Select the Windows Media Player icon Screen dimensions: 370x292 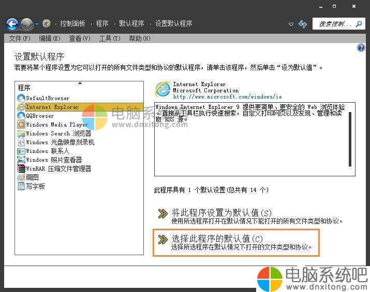[21, 124]
